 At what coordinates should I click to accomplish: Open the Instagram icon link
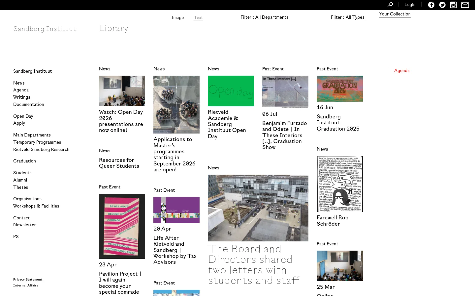coord(454,5)
